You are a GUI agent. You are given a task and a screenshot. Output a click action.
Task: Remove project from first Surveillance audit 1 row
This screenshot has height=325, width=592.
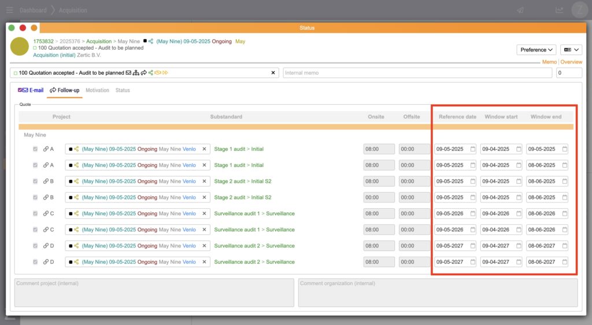click(x=203, y=214)
